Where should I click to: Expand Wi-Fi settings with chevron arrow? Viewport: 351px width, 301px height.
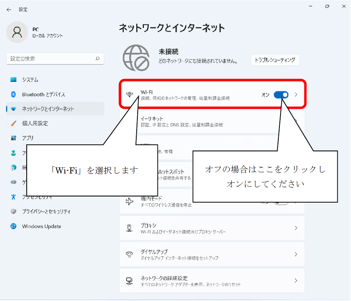296,95
